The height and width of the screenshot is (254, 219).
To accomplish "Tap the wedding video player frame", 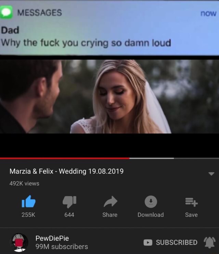I will 109,97.
